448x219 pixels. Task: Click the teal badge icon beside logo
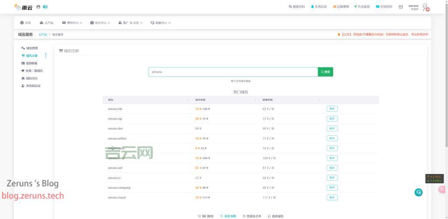pos(45,7)
